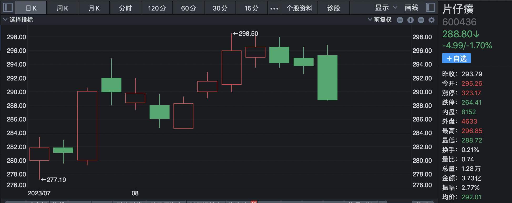Click the 277.19 low price marker
This screenshot has height=203, width=512.
point(54,180)
